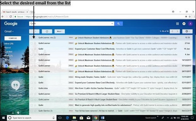Image resolution: width=196 pixels, height=121 pixels.
Task: Check the QuikrLearner 2 Feb email
Action: tap(32, 43)
